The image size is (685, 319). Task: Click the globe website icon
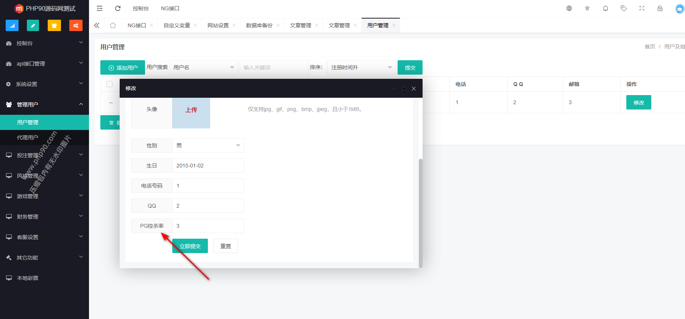(x=569, y=8)
